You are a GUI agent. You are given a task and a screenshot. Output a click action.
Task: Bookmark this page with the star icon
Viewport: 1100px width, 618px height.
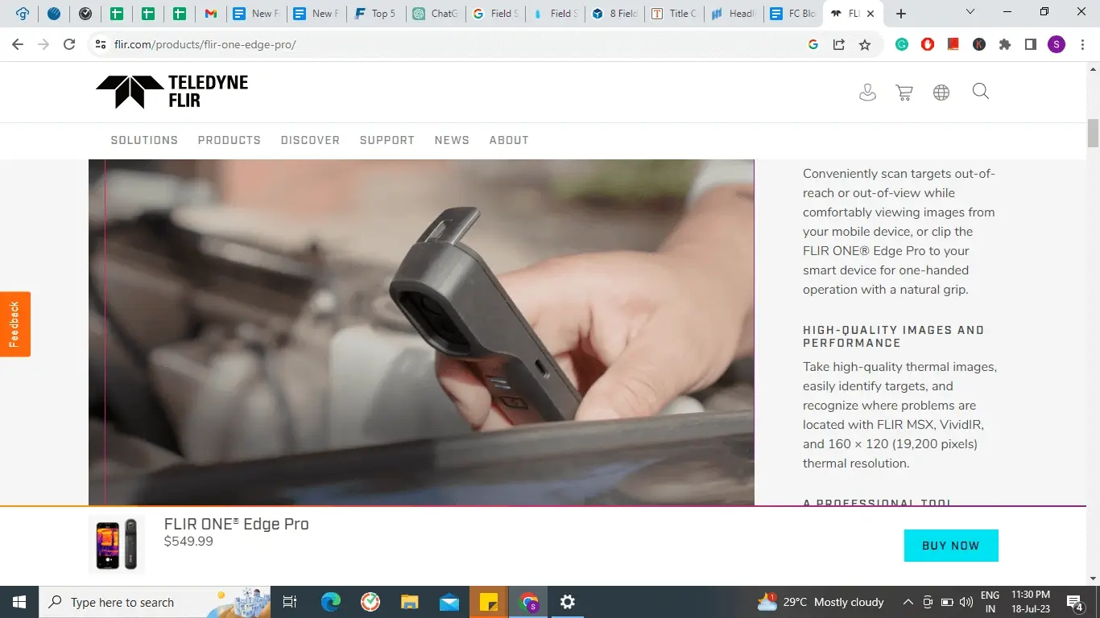(864, 44)
